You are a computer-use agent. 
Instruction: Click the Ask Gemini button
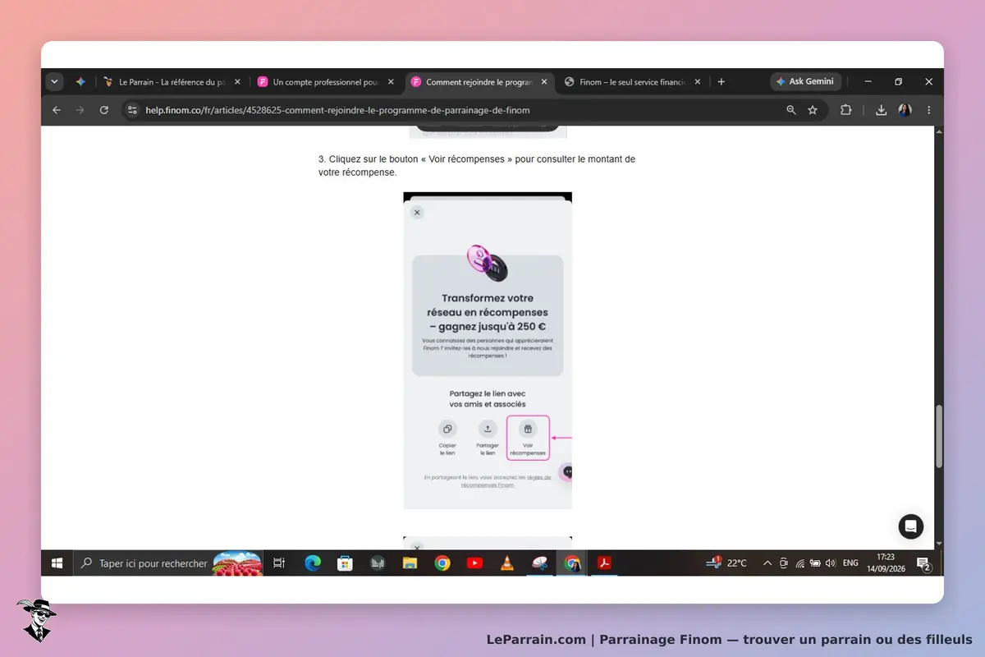tap(805, 82)
